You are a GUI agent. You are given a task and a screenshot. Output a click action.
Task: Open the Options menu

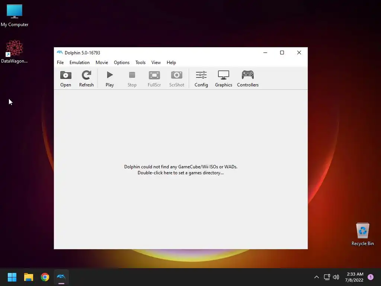pyautogui.click(x=122, y=63)
